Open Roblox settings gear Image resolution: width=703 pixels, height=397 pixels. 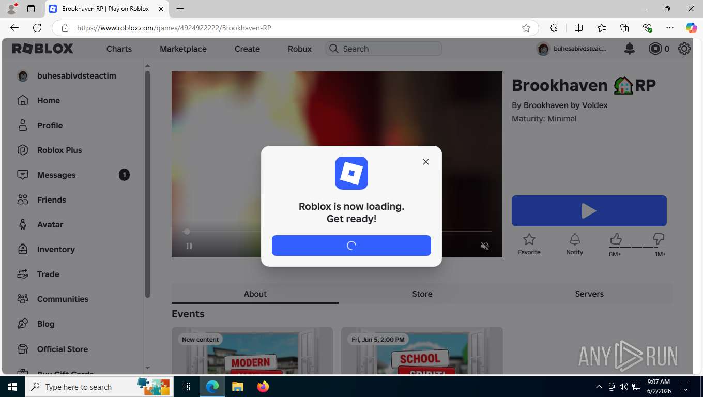coord(684,49)
